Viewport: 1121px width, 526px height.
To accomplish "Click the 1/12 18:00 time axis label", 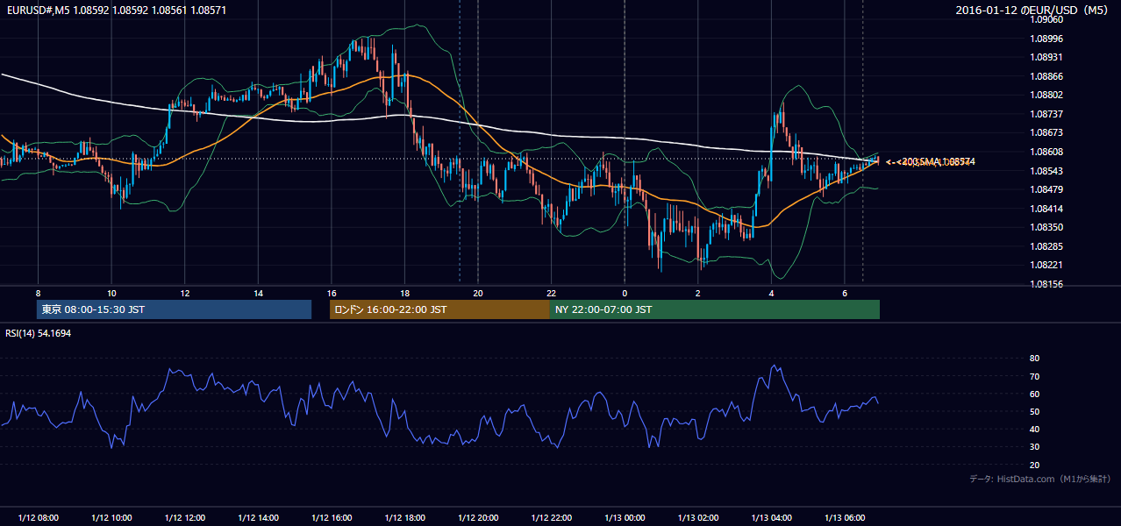I will point(404,518).
